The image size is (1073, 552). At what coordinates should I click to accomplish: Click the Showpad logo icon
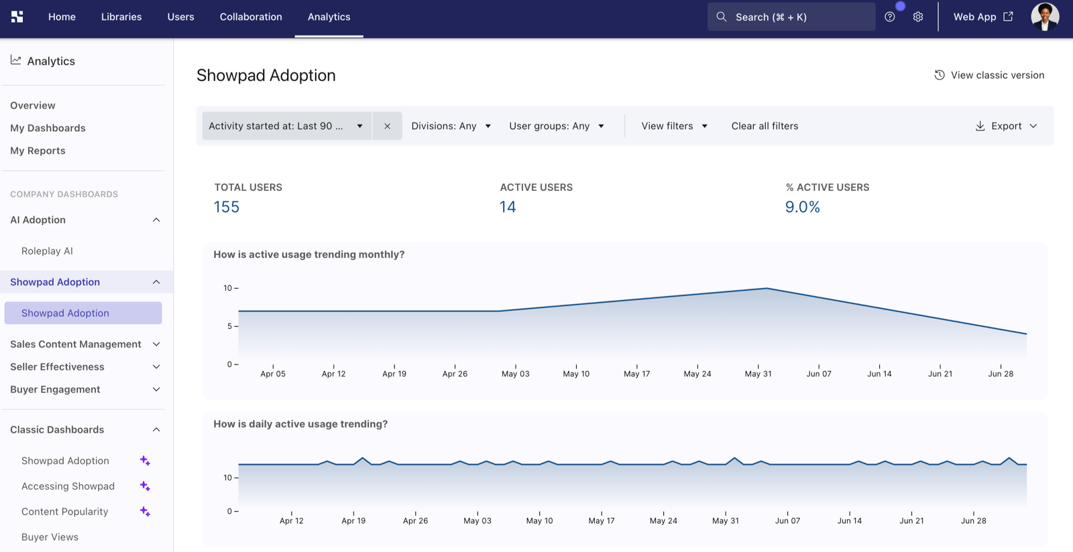17,17
